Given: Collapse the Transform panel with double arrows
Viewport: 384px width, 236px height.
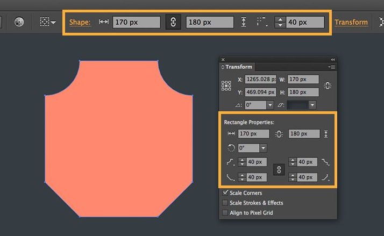Looking at the screenshot, I should 332,60.
